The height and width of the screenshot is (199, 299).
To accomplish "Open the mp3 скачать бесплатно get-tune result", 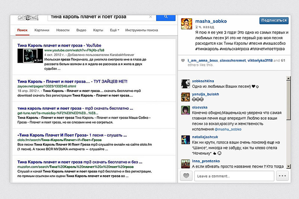I will pyautogui.click(x=75, y=108).
